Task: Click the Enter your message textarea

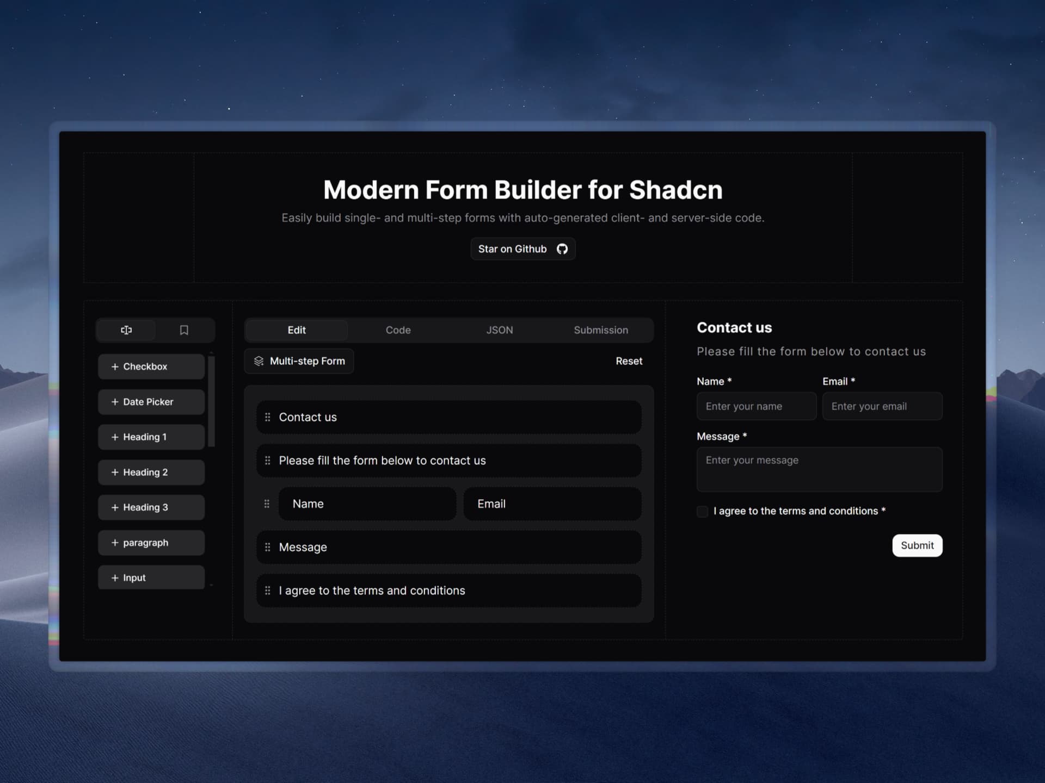Action: pyautogui.click(x=819, y=469)
